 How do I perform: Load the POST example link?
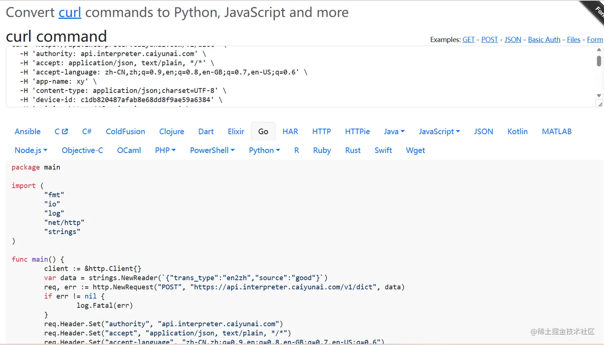[489, 40]
